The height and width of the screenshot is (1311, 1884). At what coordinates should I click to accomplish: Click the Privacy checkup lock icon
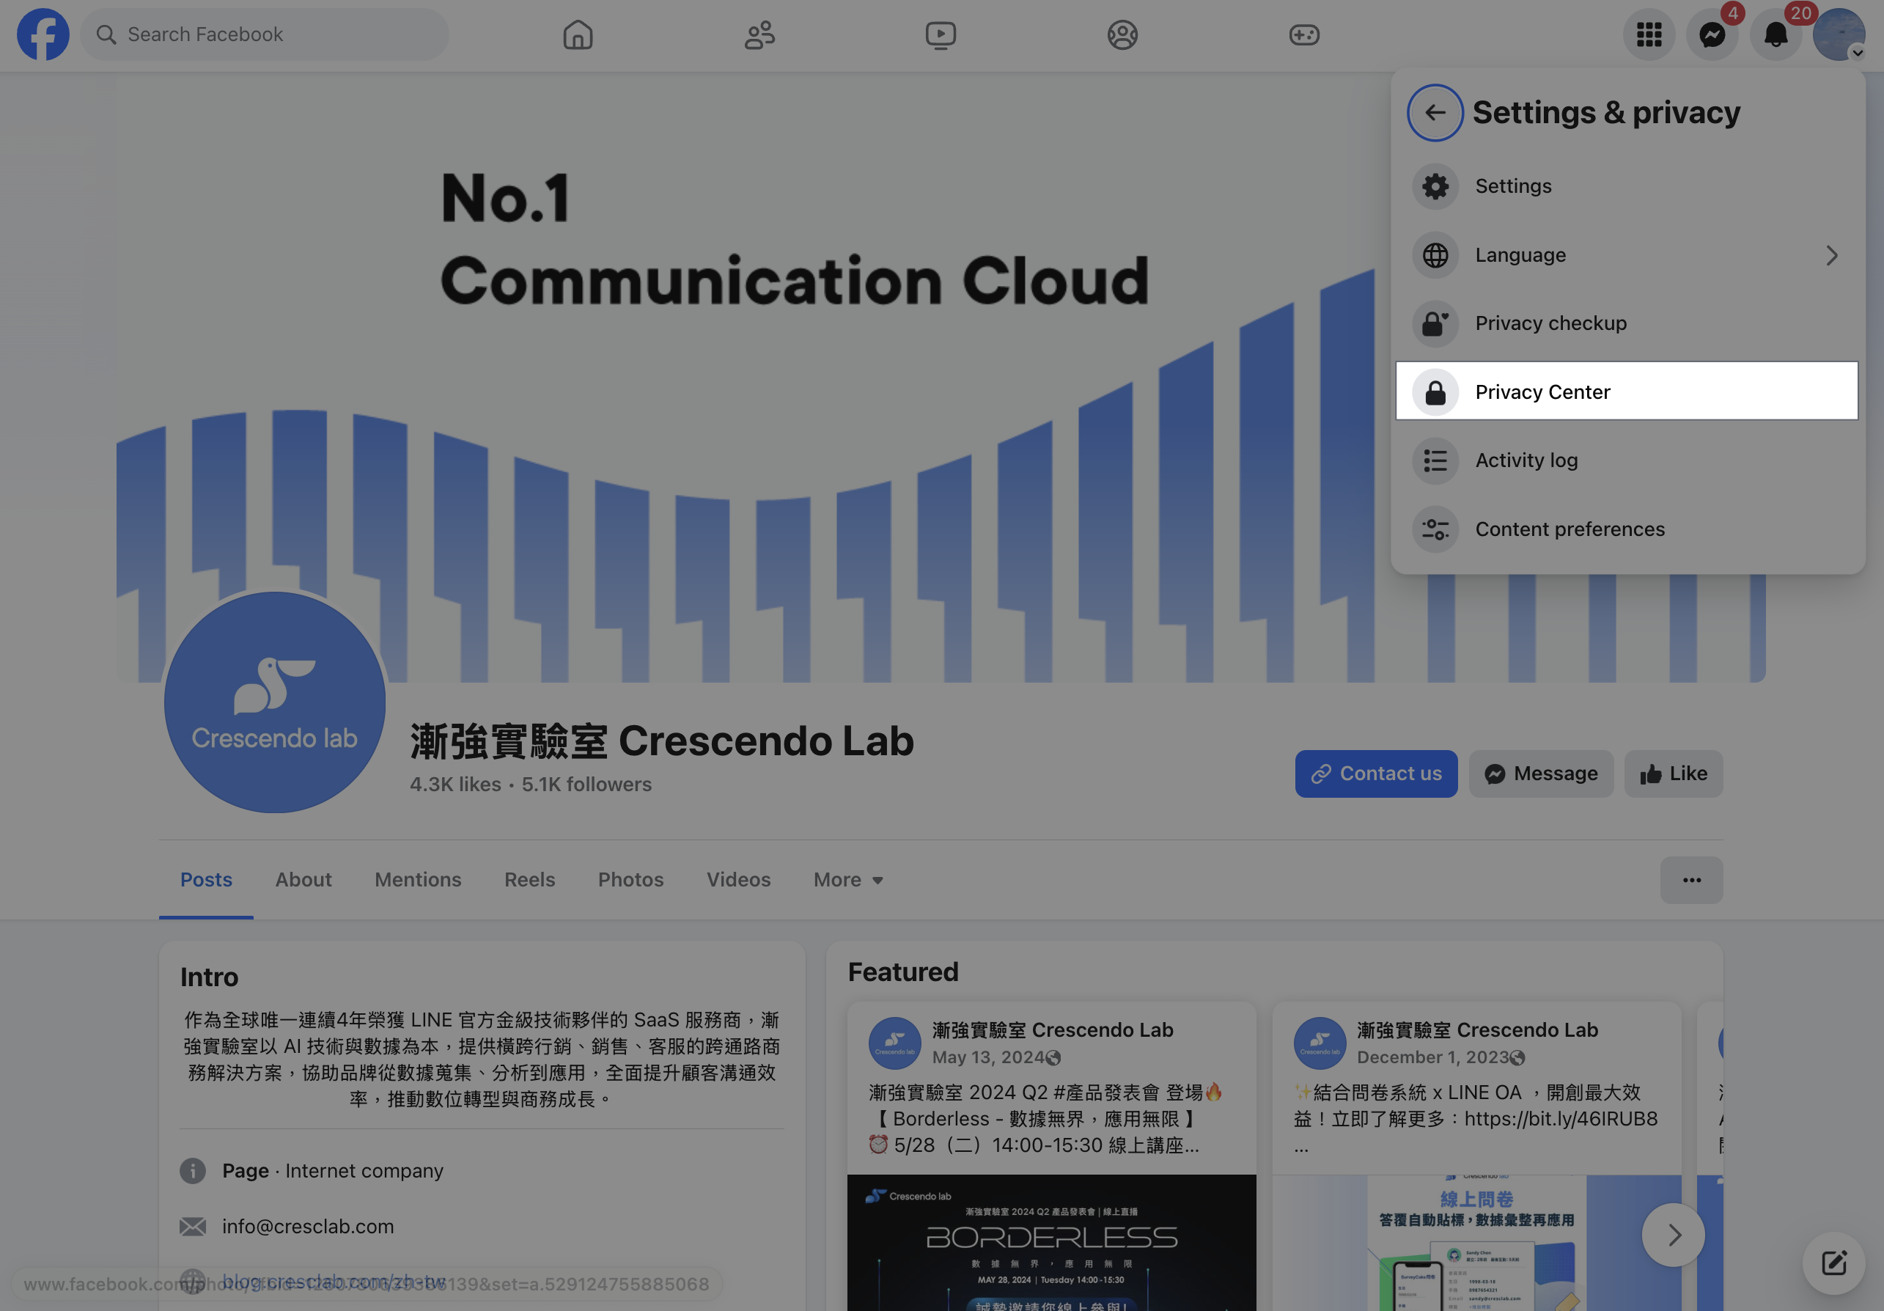pos(1435,323)
